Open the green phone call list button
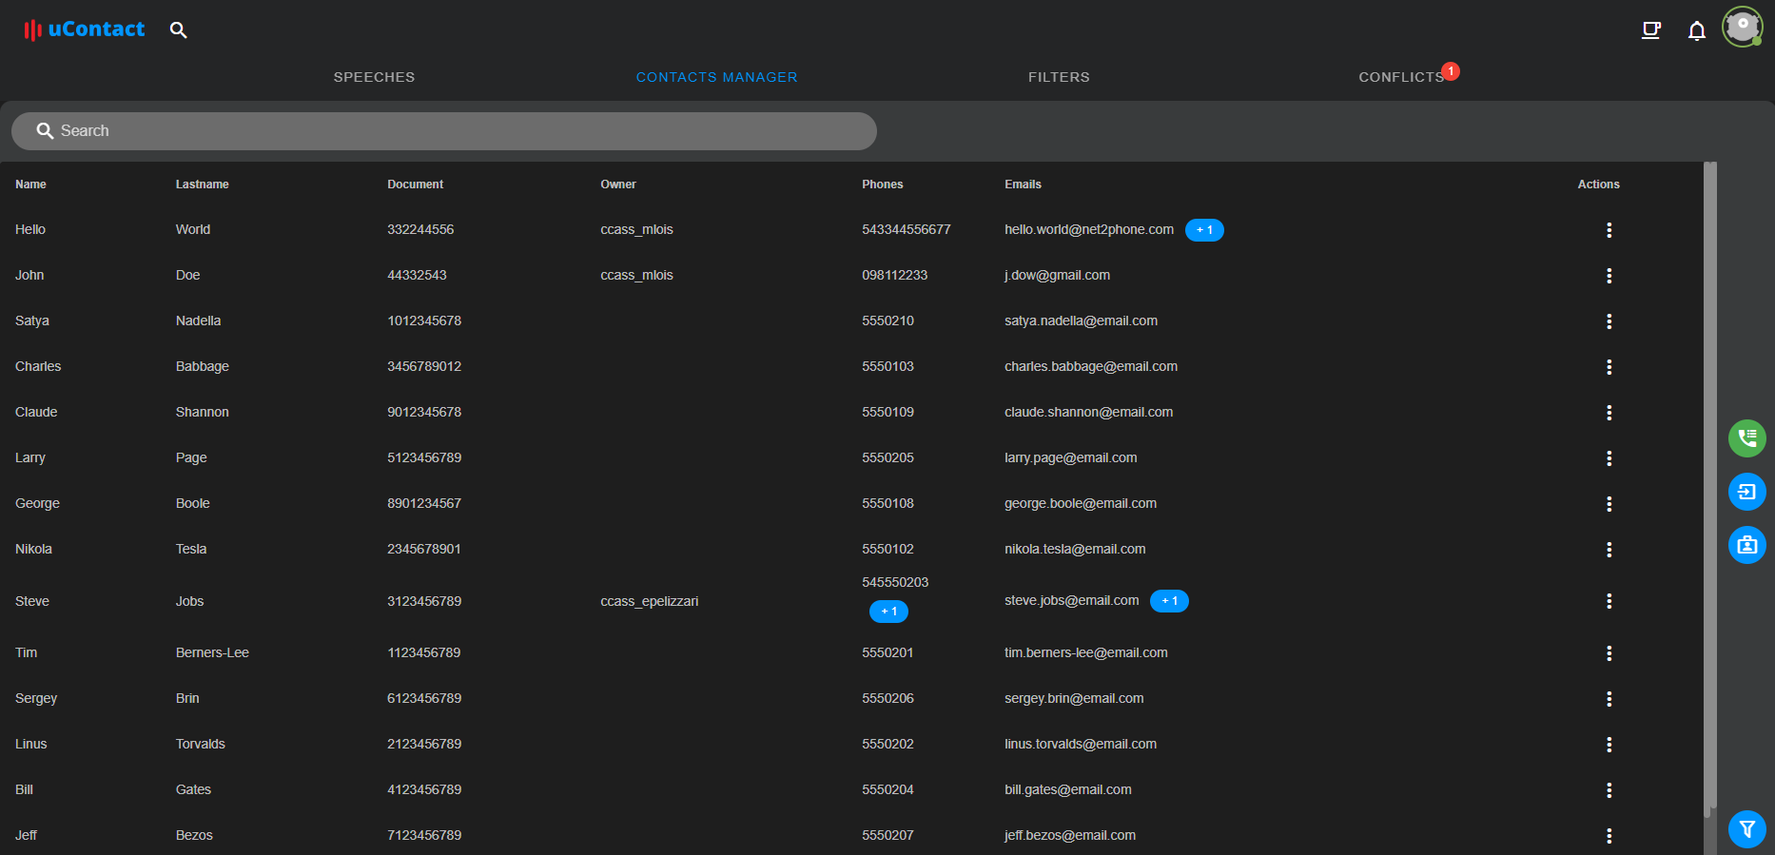This screenshot has height=855, width=1775. [x=1746, y=438]
